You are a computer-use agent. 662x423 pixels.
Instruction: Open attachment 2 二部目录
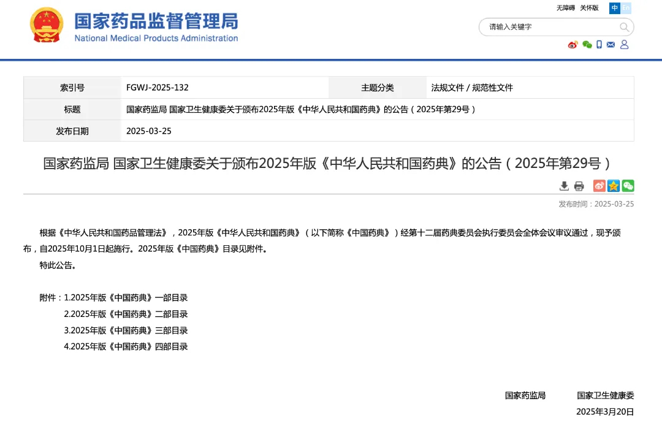pos(126,314)
